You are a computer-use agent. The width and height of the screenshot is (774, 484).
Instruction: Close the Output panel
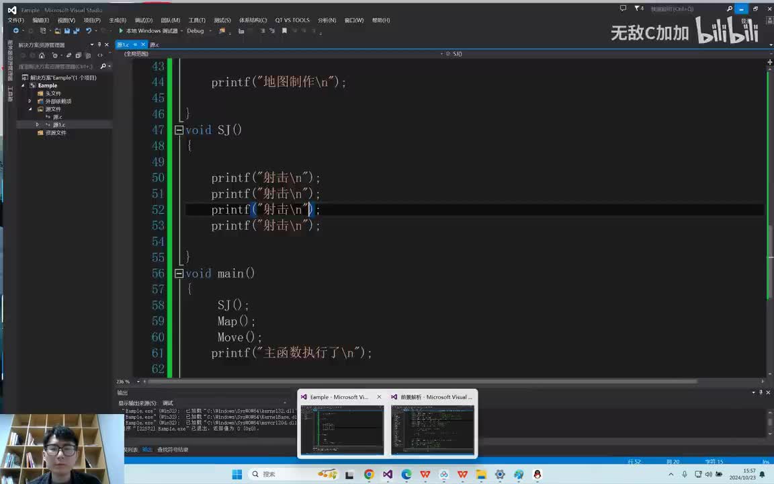[768, 392]
